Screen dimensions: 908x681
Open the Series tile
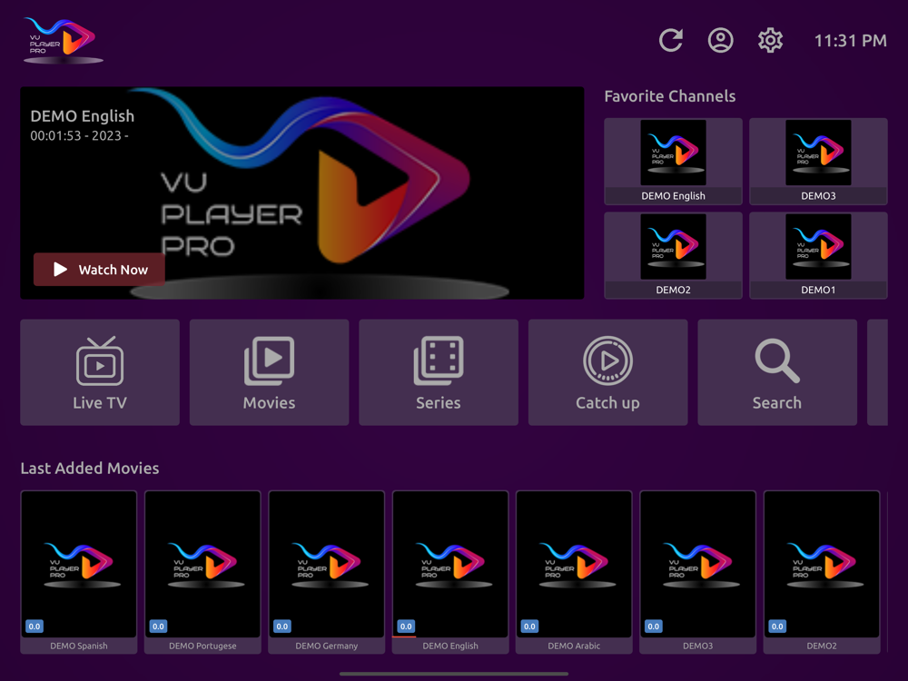click(439, 372)
